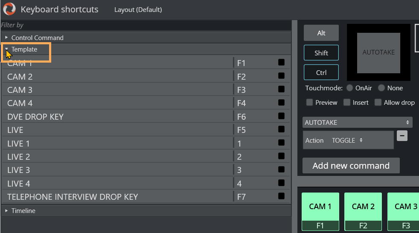Click the AUTOTAKE preview tile
This screenshot has height=233, width=419.
(x=378, y=52)
